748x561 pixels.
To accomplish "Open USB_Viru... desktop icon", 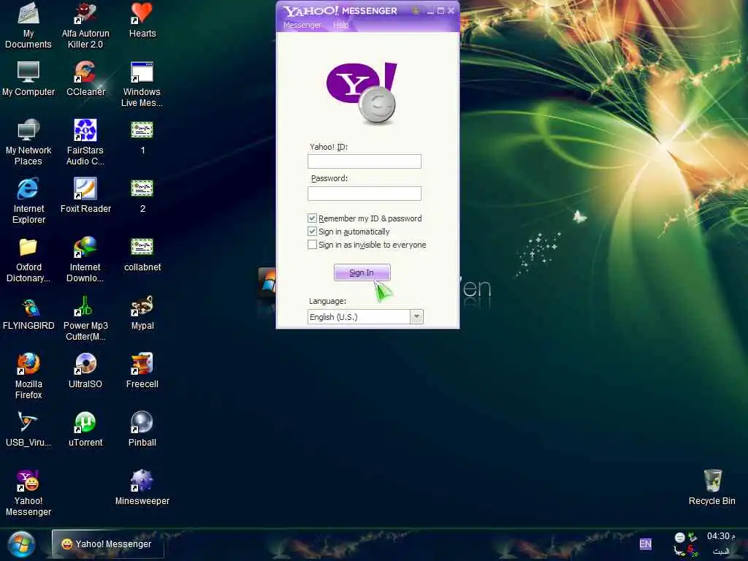I will tap(28, 430).
